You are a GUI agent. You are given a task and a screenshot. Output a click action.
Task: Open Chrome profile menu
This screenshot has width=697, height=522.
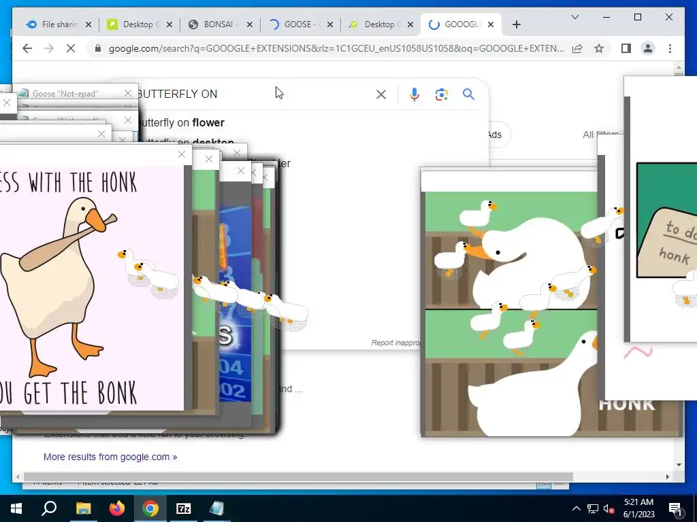tap(648, 48)
